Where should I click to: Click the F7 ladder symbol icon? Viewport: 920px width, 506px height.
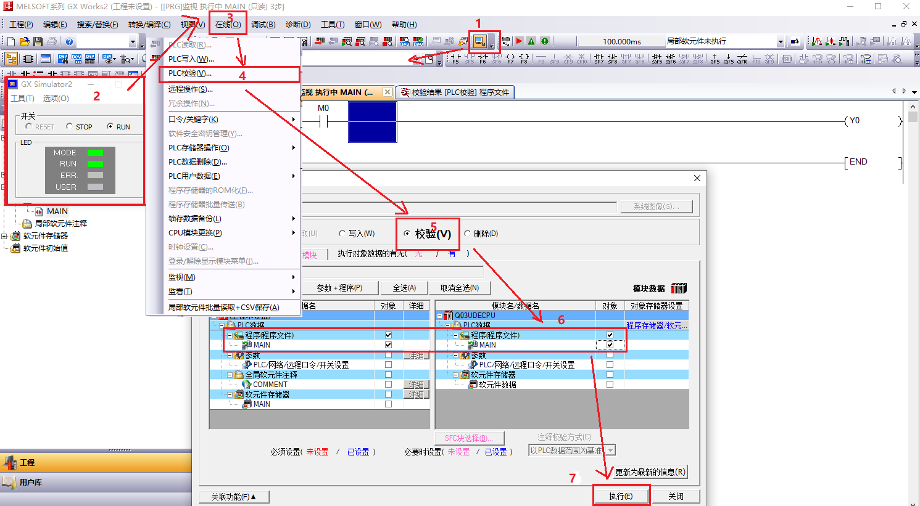tap(510, 59)
